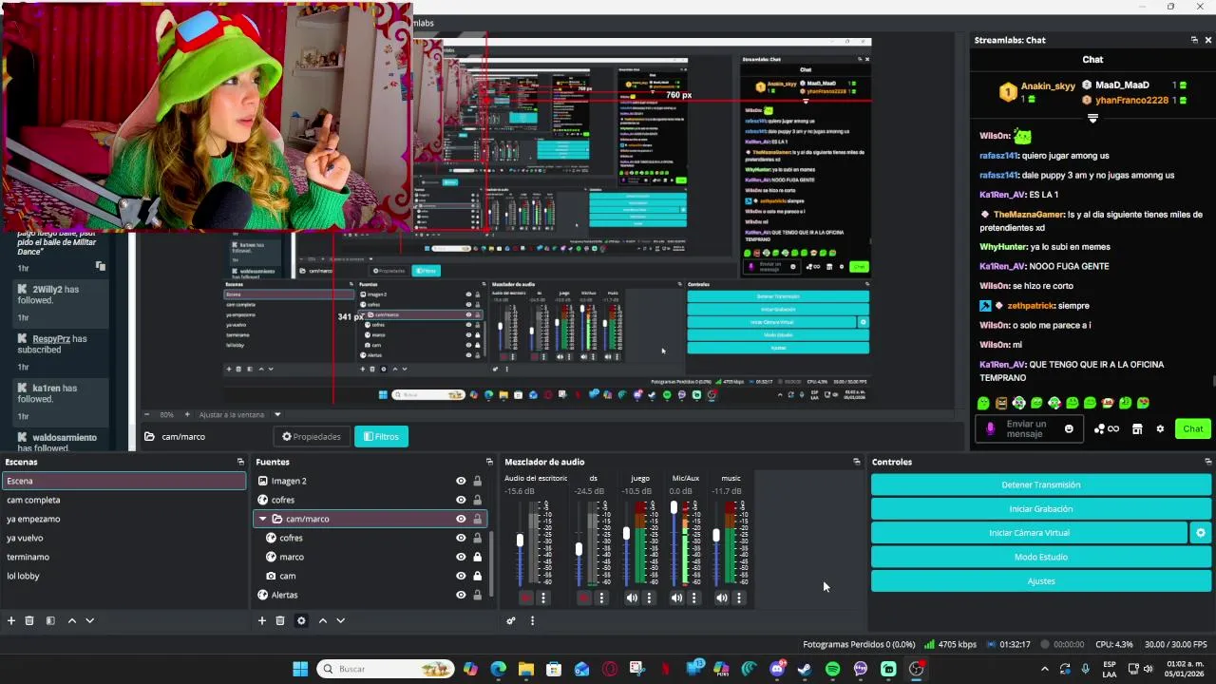Switch to the cam completa scene
The image size is (1216, 684).
pos(123,500)
